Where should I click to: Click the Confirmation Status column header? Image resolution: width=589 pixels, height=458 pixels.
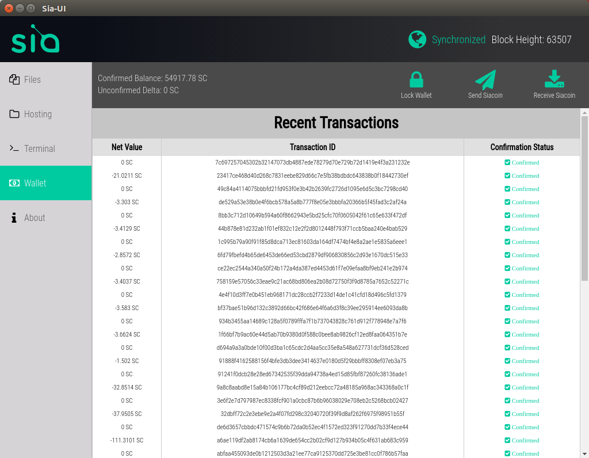coord(522,147)
